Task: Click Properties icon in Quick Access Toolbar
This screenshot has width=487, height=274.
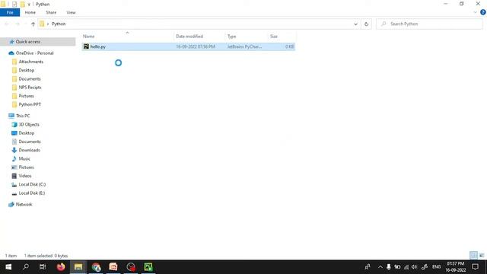Action: (x=14, y=5)
